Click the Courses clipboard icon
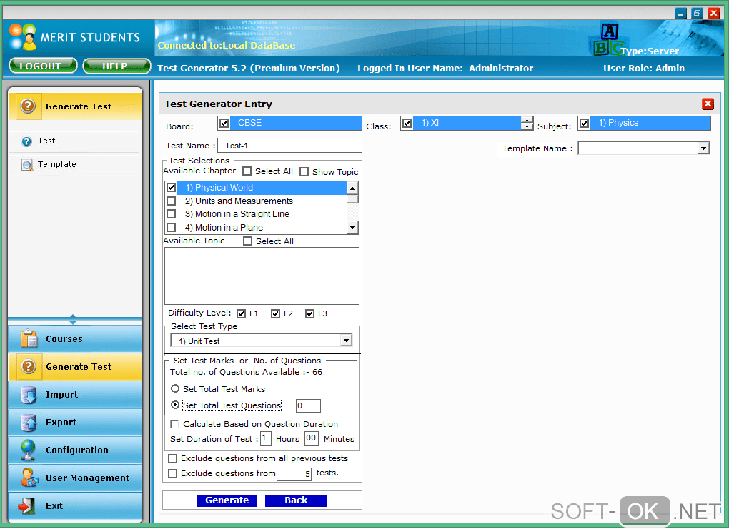Screen dimensions: 729x529 (29, 338)
